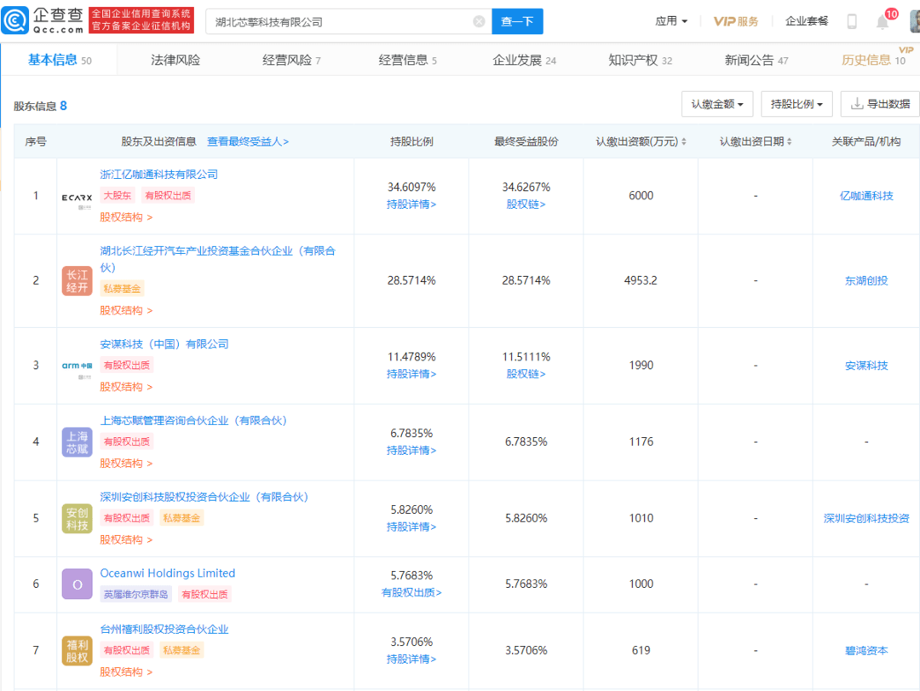This screenshot has width=920, height=691.
Task: Click the Qcc.com logo icon
Action: coord(14,20)
